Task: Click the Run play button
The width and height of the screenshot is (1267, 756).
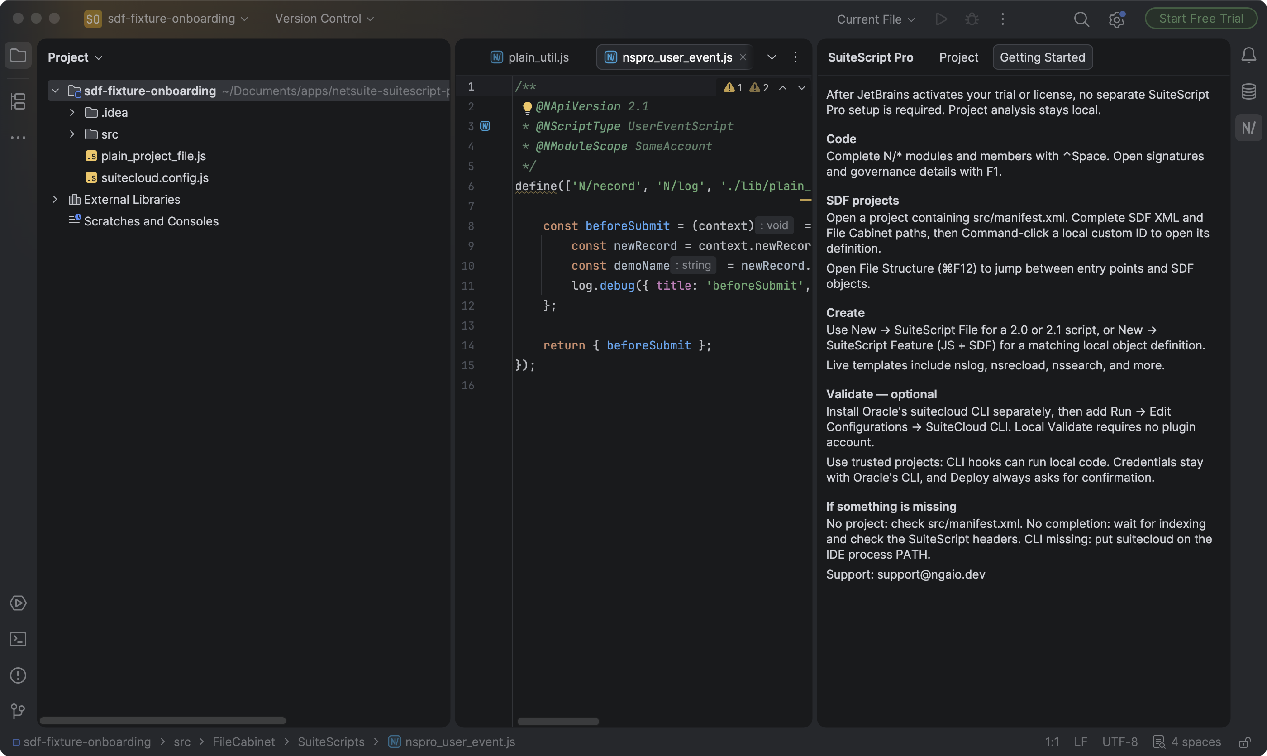Action: pos(941,19)
